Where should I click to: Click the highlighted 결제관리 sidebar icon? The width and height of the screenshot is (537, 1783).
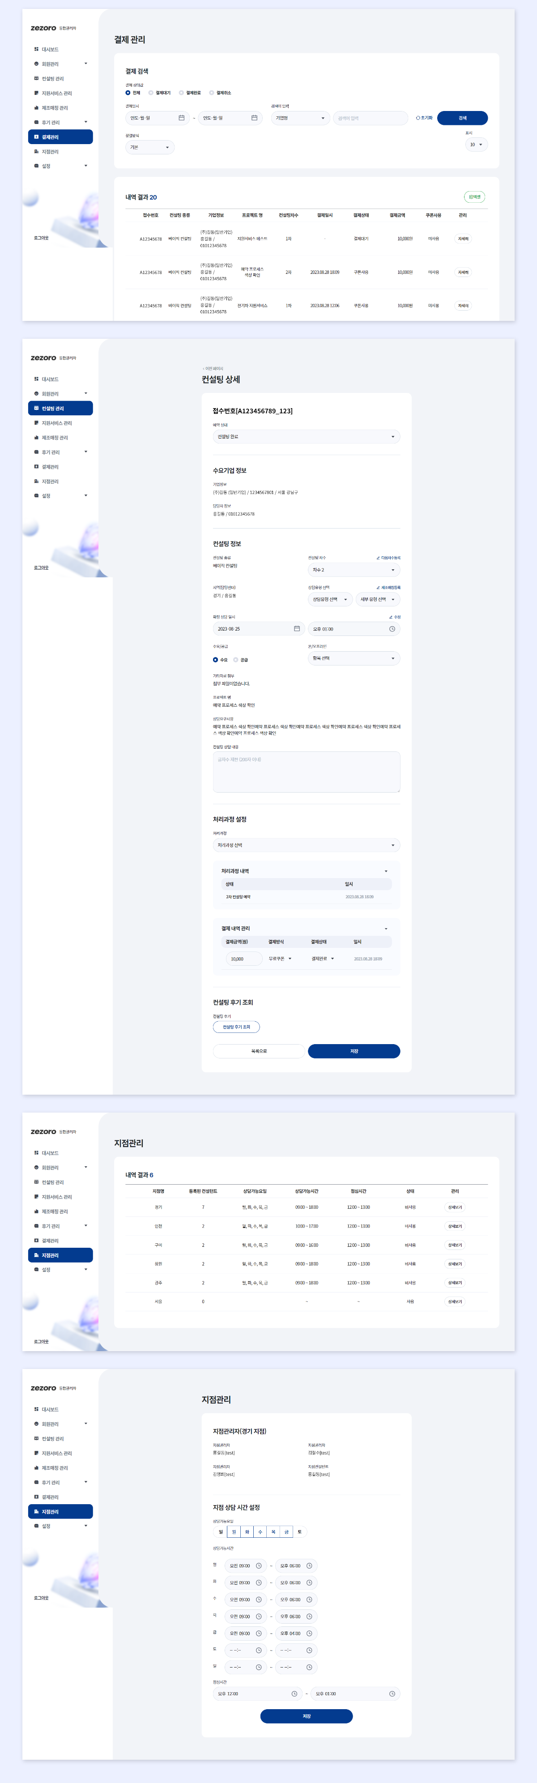(x=37, y=137)
